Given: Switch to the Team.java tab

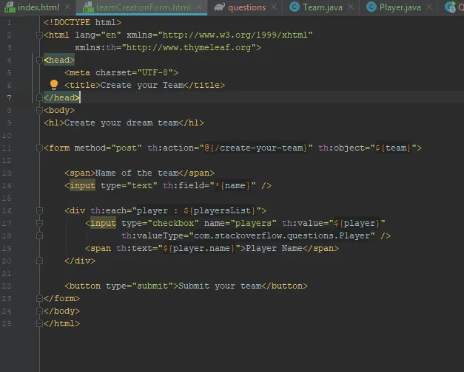Looking at the screenshot, I should 320,7.
